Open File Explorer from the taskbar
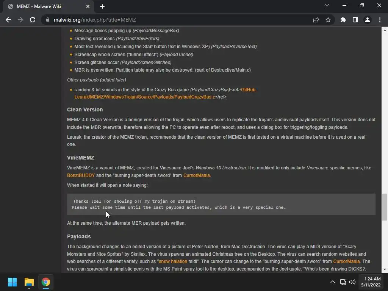Viewport: 388px width, 291px height. click(x=29, y=282)
